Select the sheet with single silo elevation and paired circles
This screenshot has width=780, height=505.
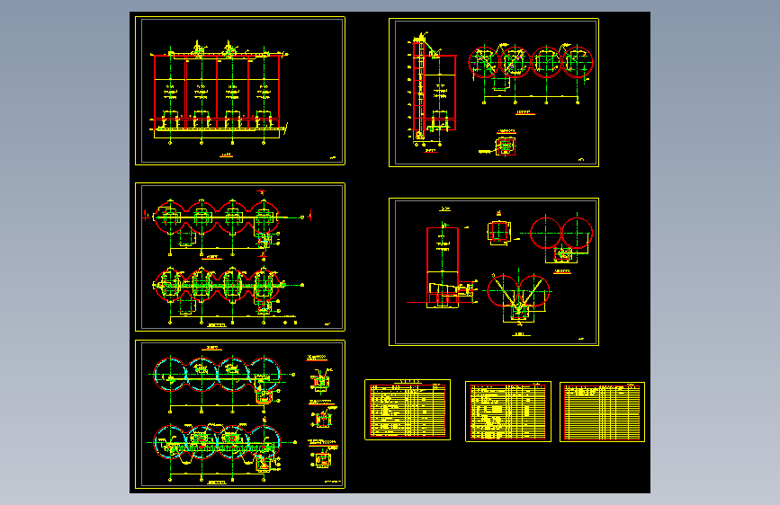[494, 271]
